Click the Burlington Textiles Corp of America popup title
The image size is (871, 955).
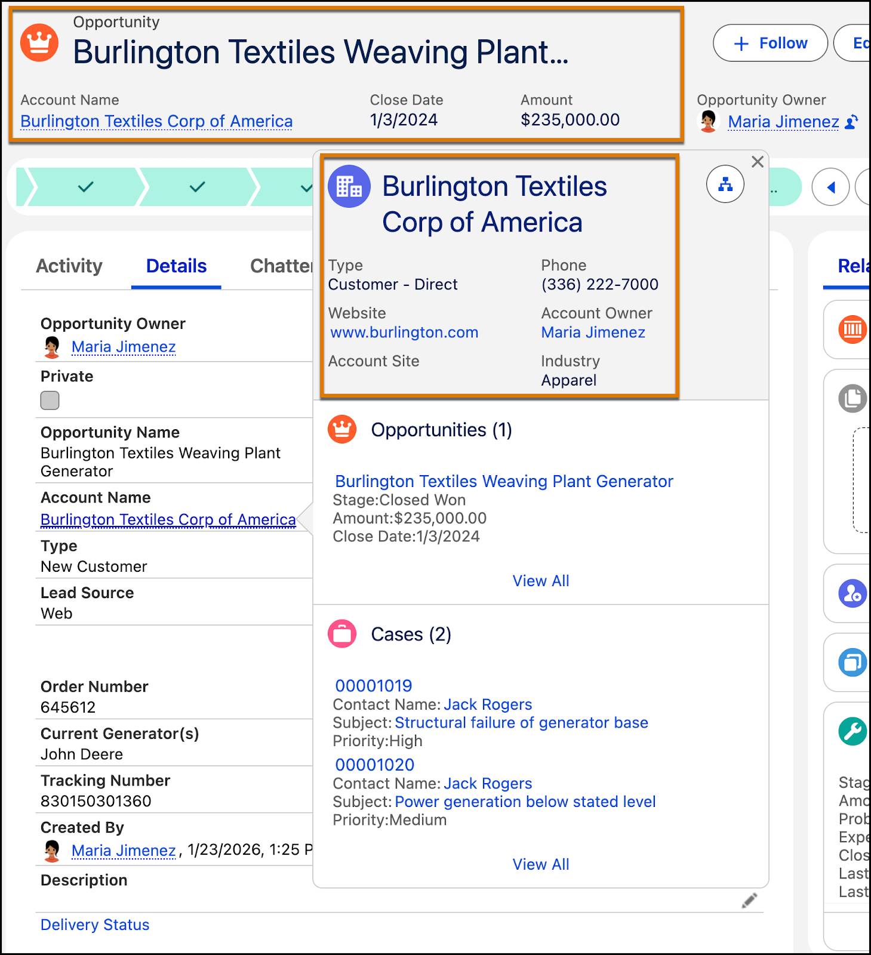coord(494,204)
